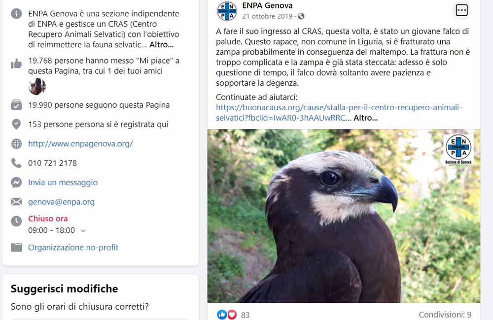Viewport: 493px width, 320px height.
Task: Open the genova@enpa.org email link
Action: [61, 202]
